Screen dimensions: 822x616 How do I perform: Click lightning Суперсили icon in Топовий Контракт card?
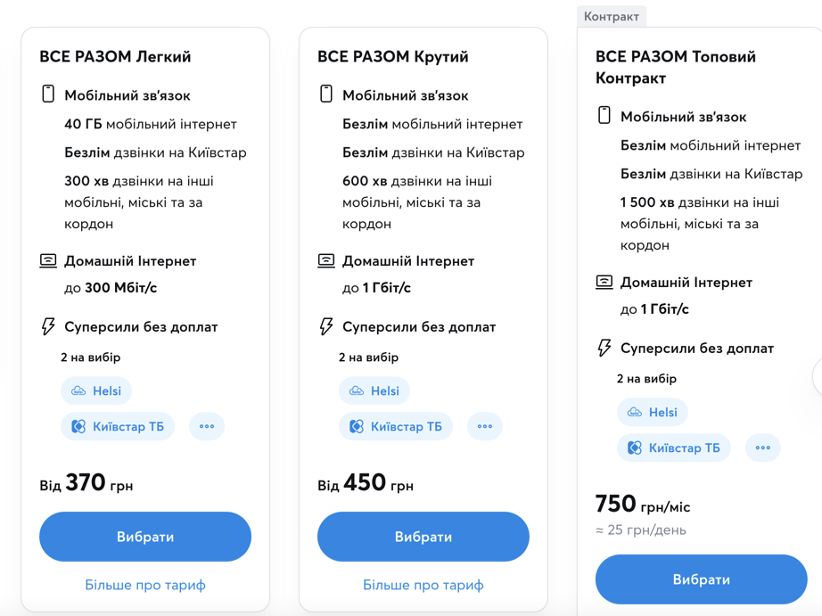(x=604, y=348)
